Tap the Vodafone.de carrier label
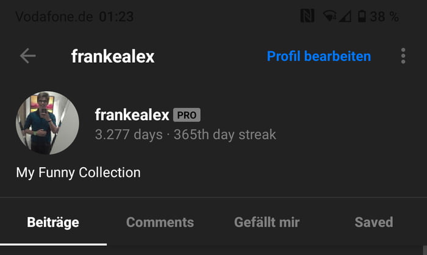 point(54,16)
